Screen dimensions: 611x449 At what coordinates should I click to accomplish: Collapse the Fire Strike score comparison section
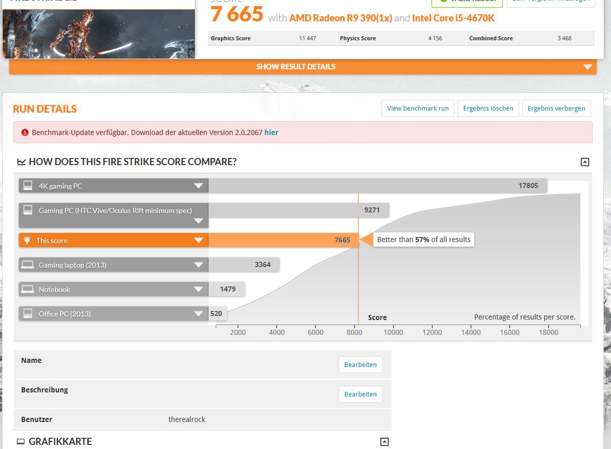pos(584,162)
